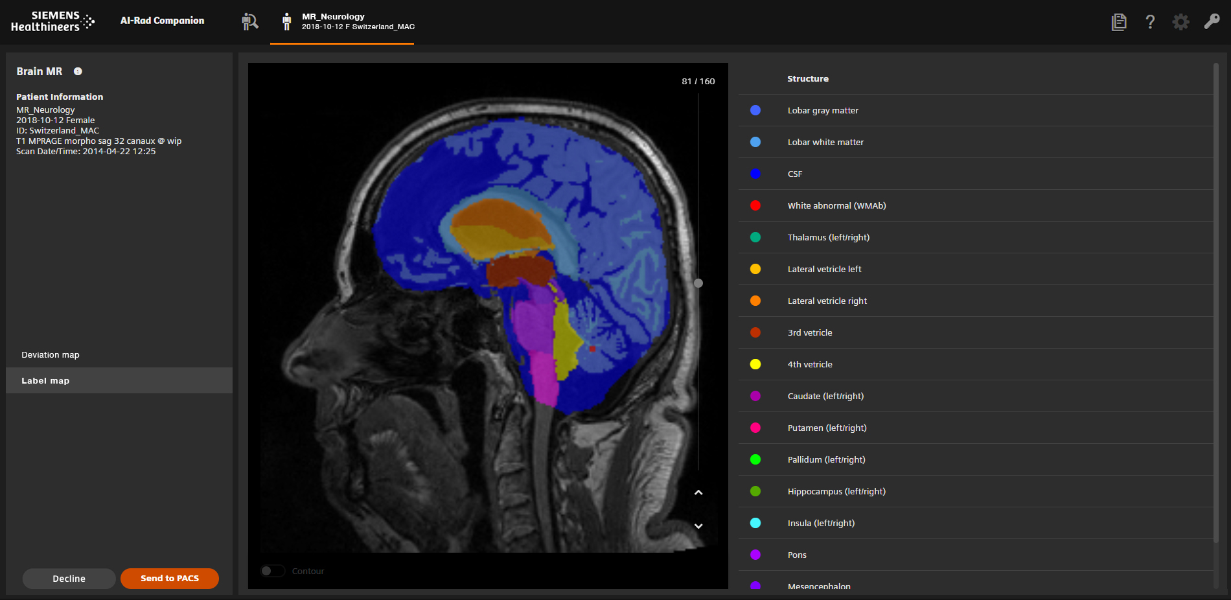Image resolution: width=1231 pixels, height=600 pixels.
Task: Click the yellow 4th vetricle dot
Action: (755, 364)
